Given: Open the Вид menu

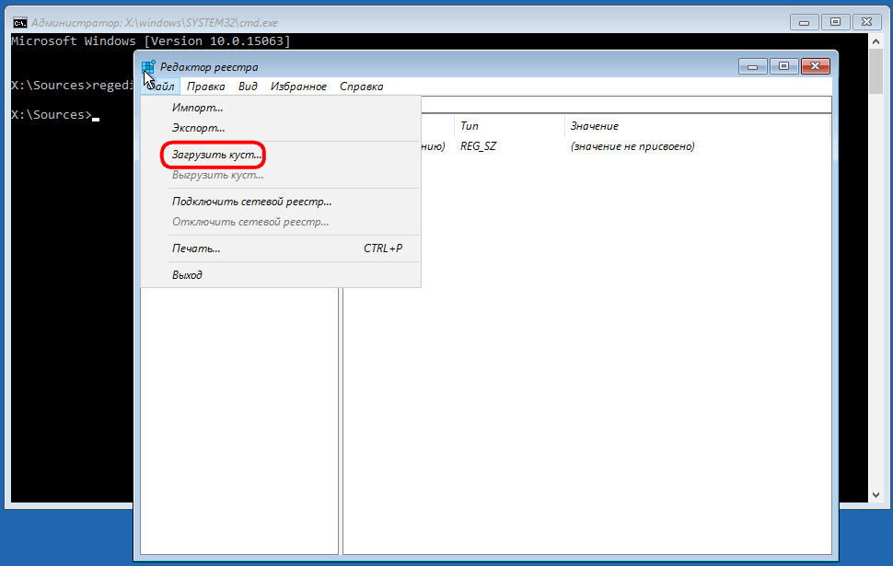Looking at the screenshot, I should [x=248, y=87].
